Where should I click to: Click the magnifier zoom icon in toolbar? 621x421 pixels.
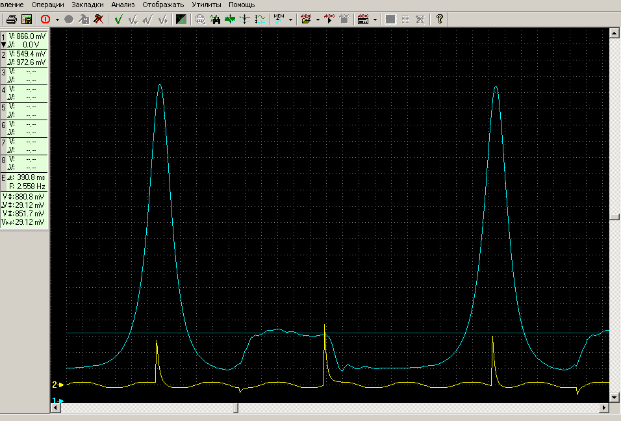point(200,19)
